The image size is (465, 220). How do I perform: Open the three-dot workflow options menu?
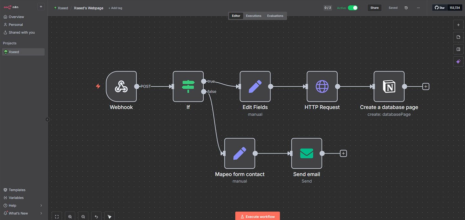[418, 7]
